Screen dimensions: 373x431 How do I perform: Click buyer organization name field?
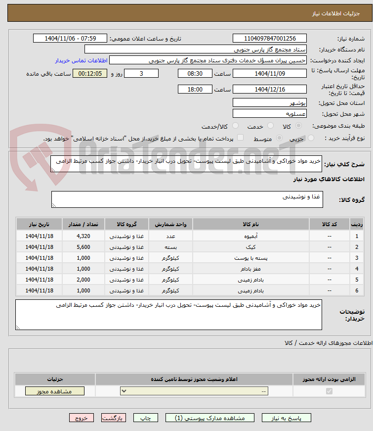(x=196, y=49)
